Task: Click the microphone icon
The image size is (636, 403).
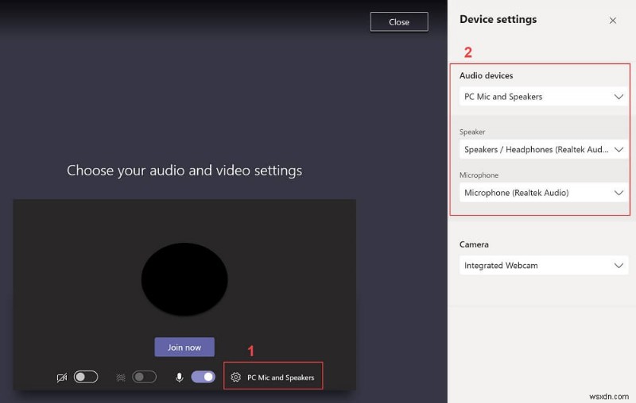Action: point(180,378)
